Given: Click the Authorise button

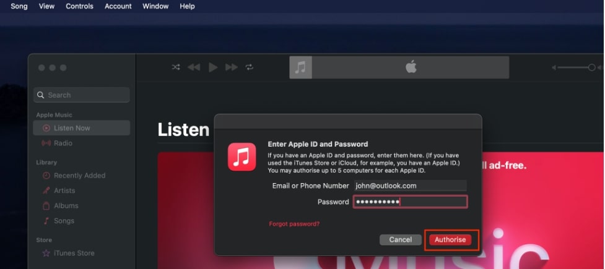Looking at the screenshot, I should pyautogui.click(x=450, y=240).
